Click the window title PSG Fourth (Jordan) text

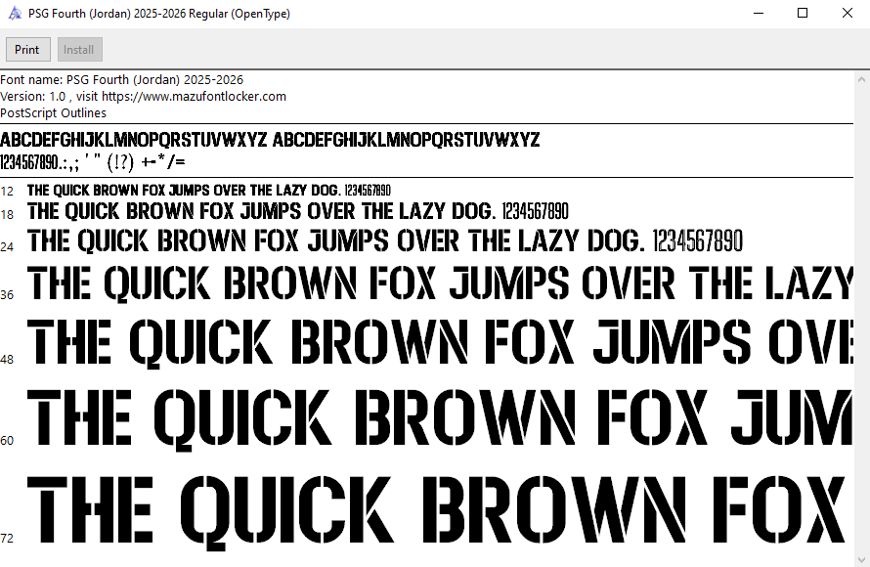point(158,14)
